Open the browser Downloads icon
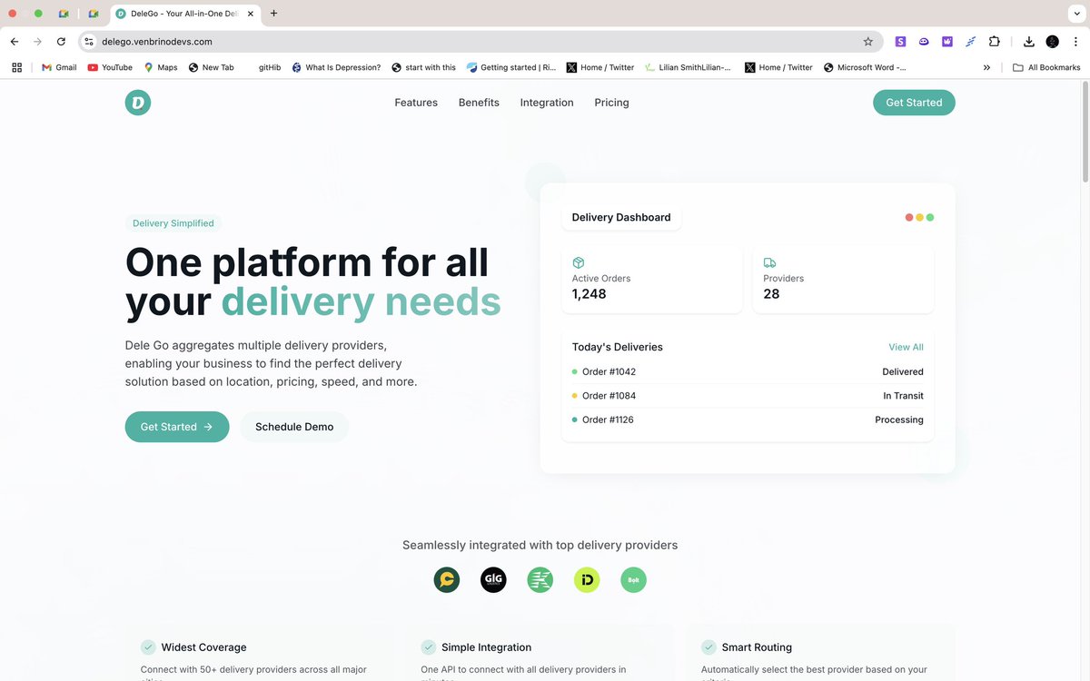Image resolution: width=1090 pixels, height=681 pixels. click(x=1029, y=42)
